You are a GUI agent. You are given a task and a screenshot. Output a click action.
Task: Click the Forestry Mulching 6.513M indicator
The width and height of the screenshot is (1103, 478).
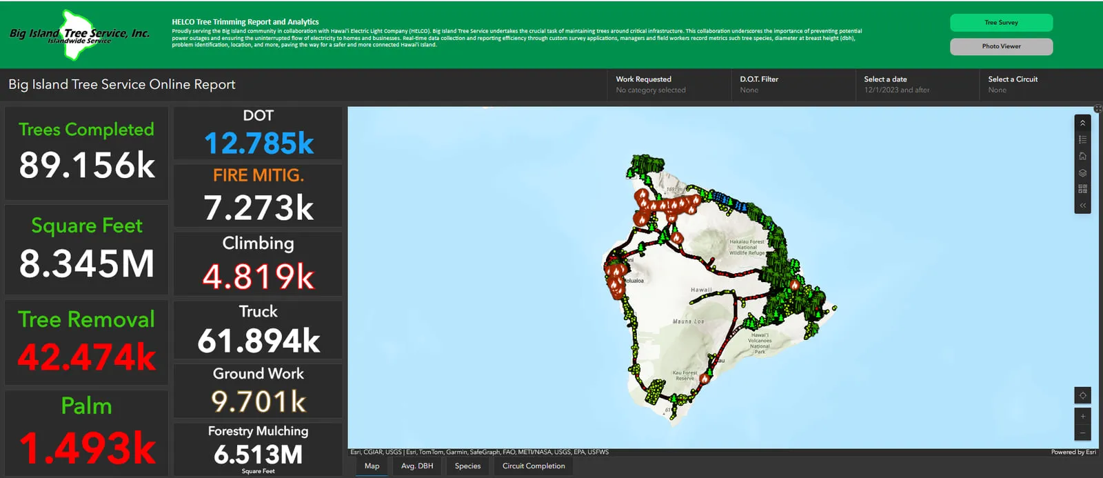[258, 448]
